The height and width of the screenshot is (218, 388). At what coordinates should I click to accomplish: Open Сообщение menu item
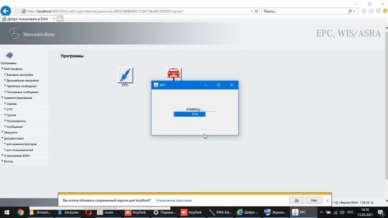click(x=15, y=127)
